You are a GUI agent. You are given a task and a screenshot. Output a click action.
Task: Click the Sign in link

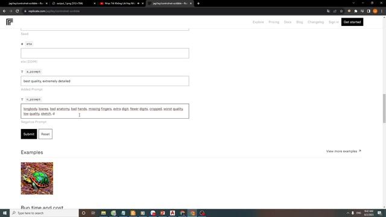pos(334,22)
